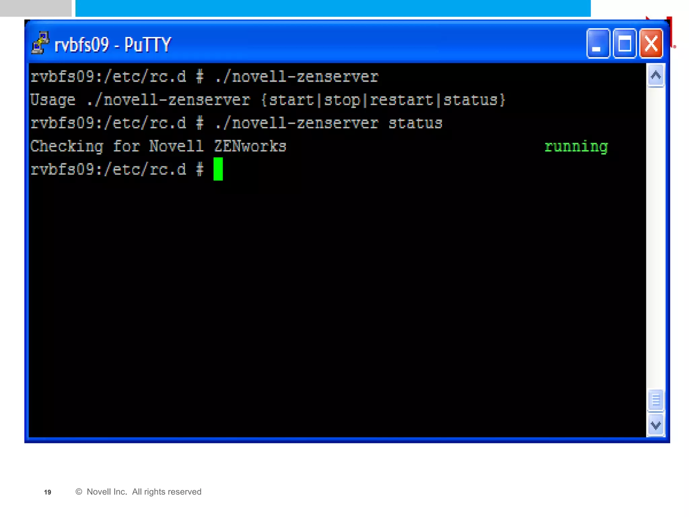Viewport: 689px width, 517px height.
Task: Click the word 'status' in the command
Action: pos(415,123)
